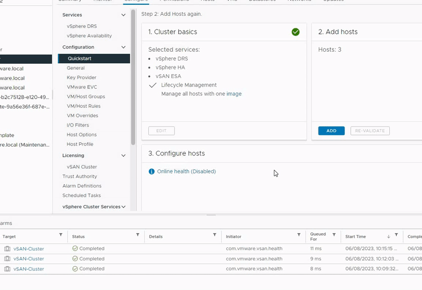This screenshot has height=290, width=422.
Task: Click the info icon beside Online health
Action: tap(151, 171)
